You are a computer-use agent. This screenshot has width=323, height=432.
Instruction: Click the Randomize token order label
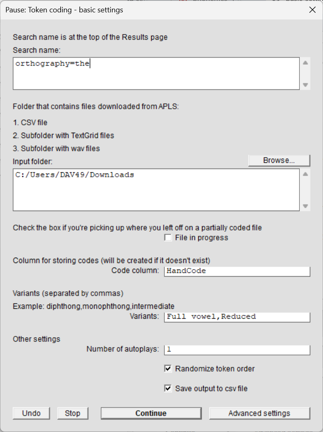215,369
